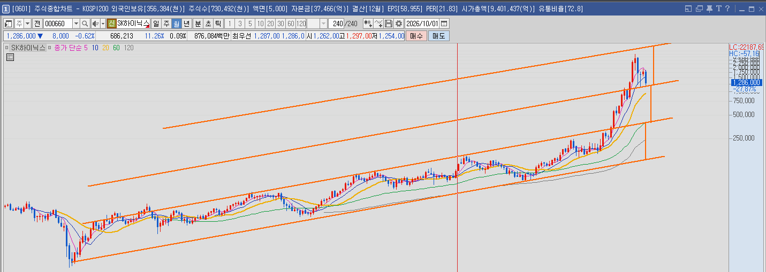Image resolution: width=766 pixels, height=272 pixels.
Task: Click the 60 interval button
Action: coord(291,24)
